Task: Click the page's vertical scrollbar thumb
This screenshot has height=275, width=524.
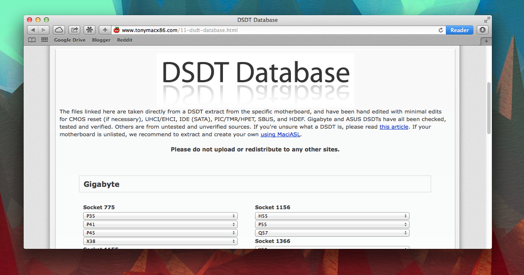Action: (489, 108)
